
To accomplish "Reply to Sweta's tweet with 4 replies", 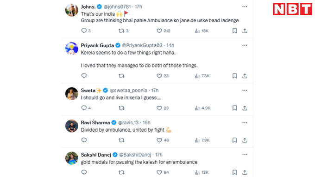I will pyautogui.click(x=86, y=108).
